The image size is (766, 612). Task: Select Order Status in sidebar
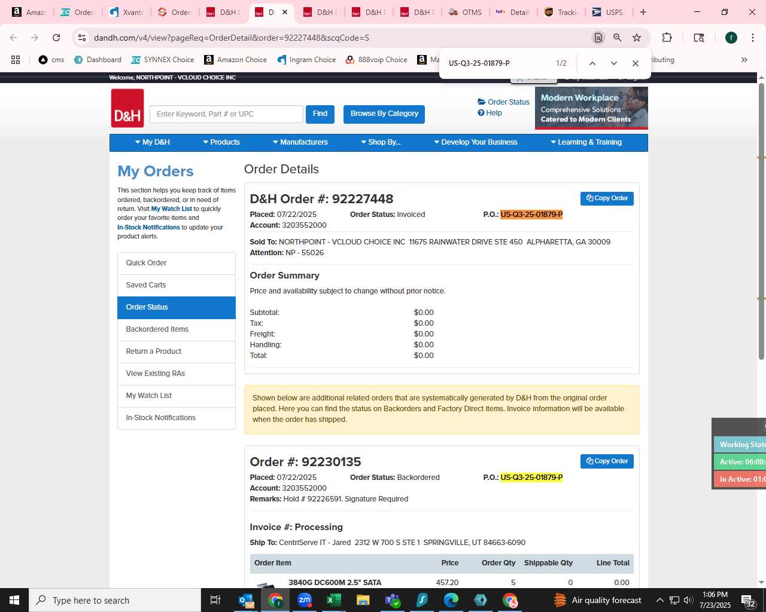tap(177, 307)
